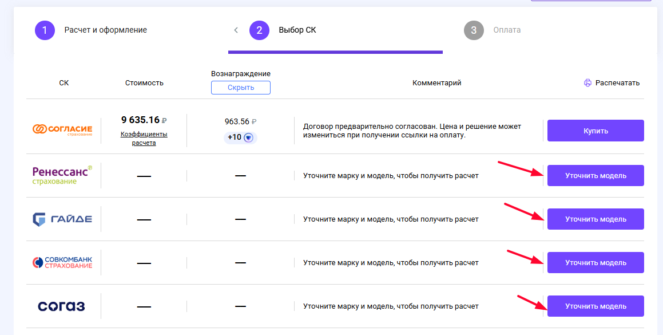Click the Совкомбанк row comment text
Image resolution: width=663 pixels, height=335 pixels.
[x=391, y=263]
